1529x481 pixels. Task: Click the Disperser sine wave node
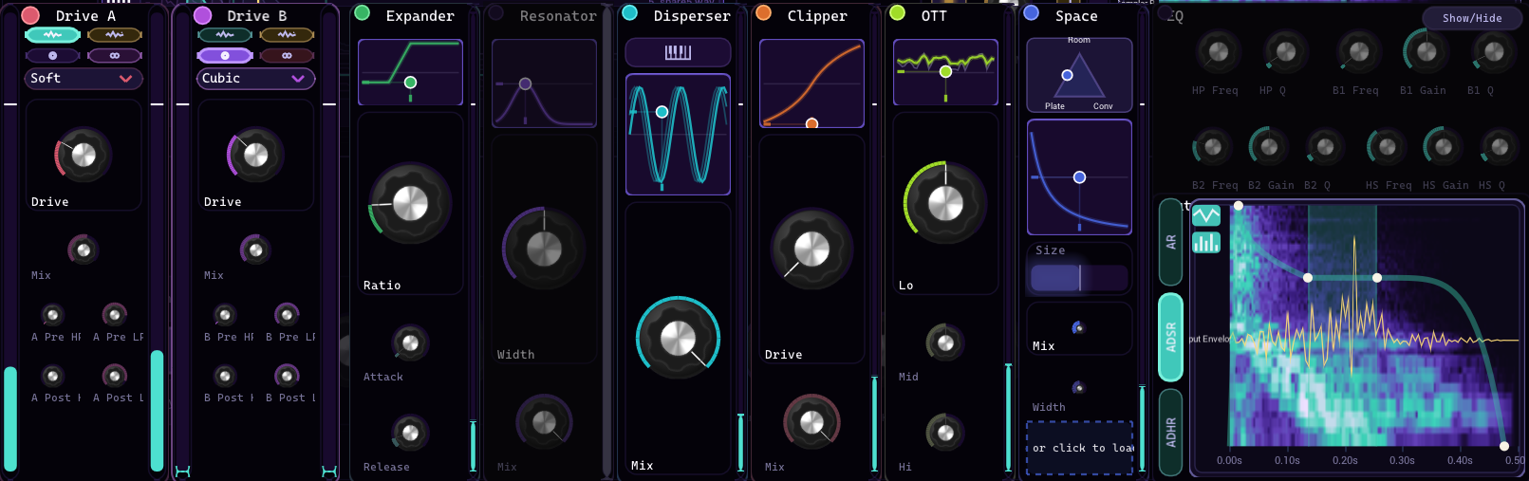(662, 112)
